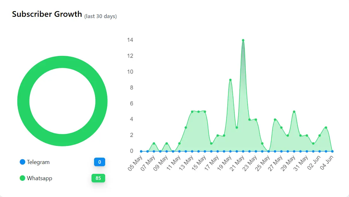Click the blue Telegram count badge showing 0
The width and height of the screenshot is (349, 197).
coord(99,162)
